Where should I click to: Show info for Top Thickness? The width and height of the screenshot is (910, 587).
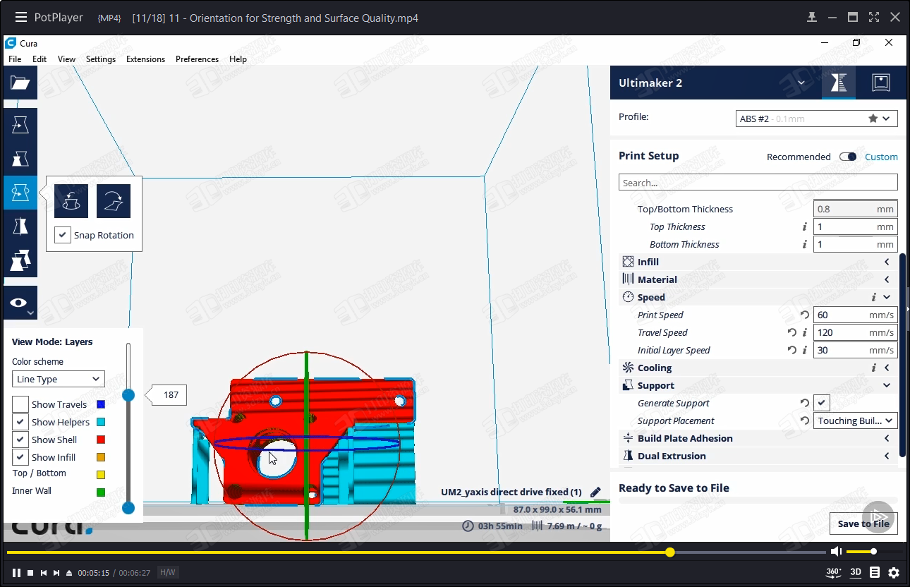point(804,226)
